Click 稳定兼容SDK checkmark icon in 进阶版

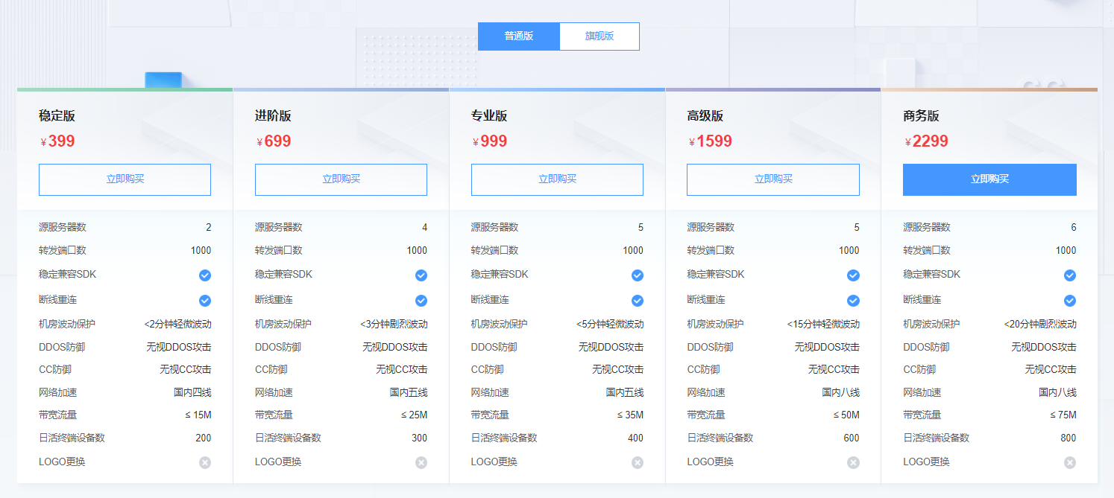[x=421, y=275]
